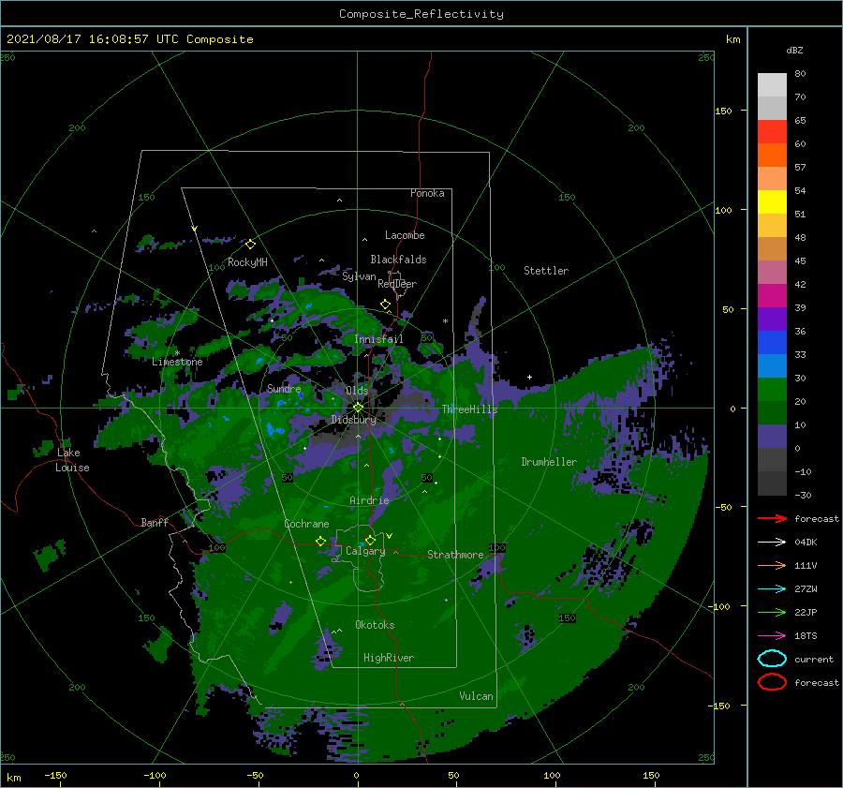Click the Limestone label
Viewport: 843px width, 788px height.
pyautogui.click(x=177, y=362)
